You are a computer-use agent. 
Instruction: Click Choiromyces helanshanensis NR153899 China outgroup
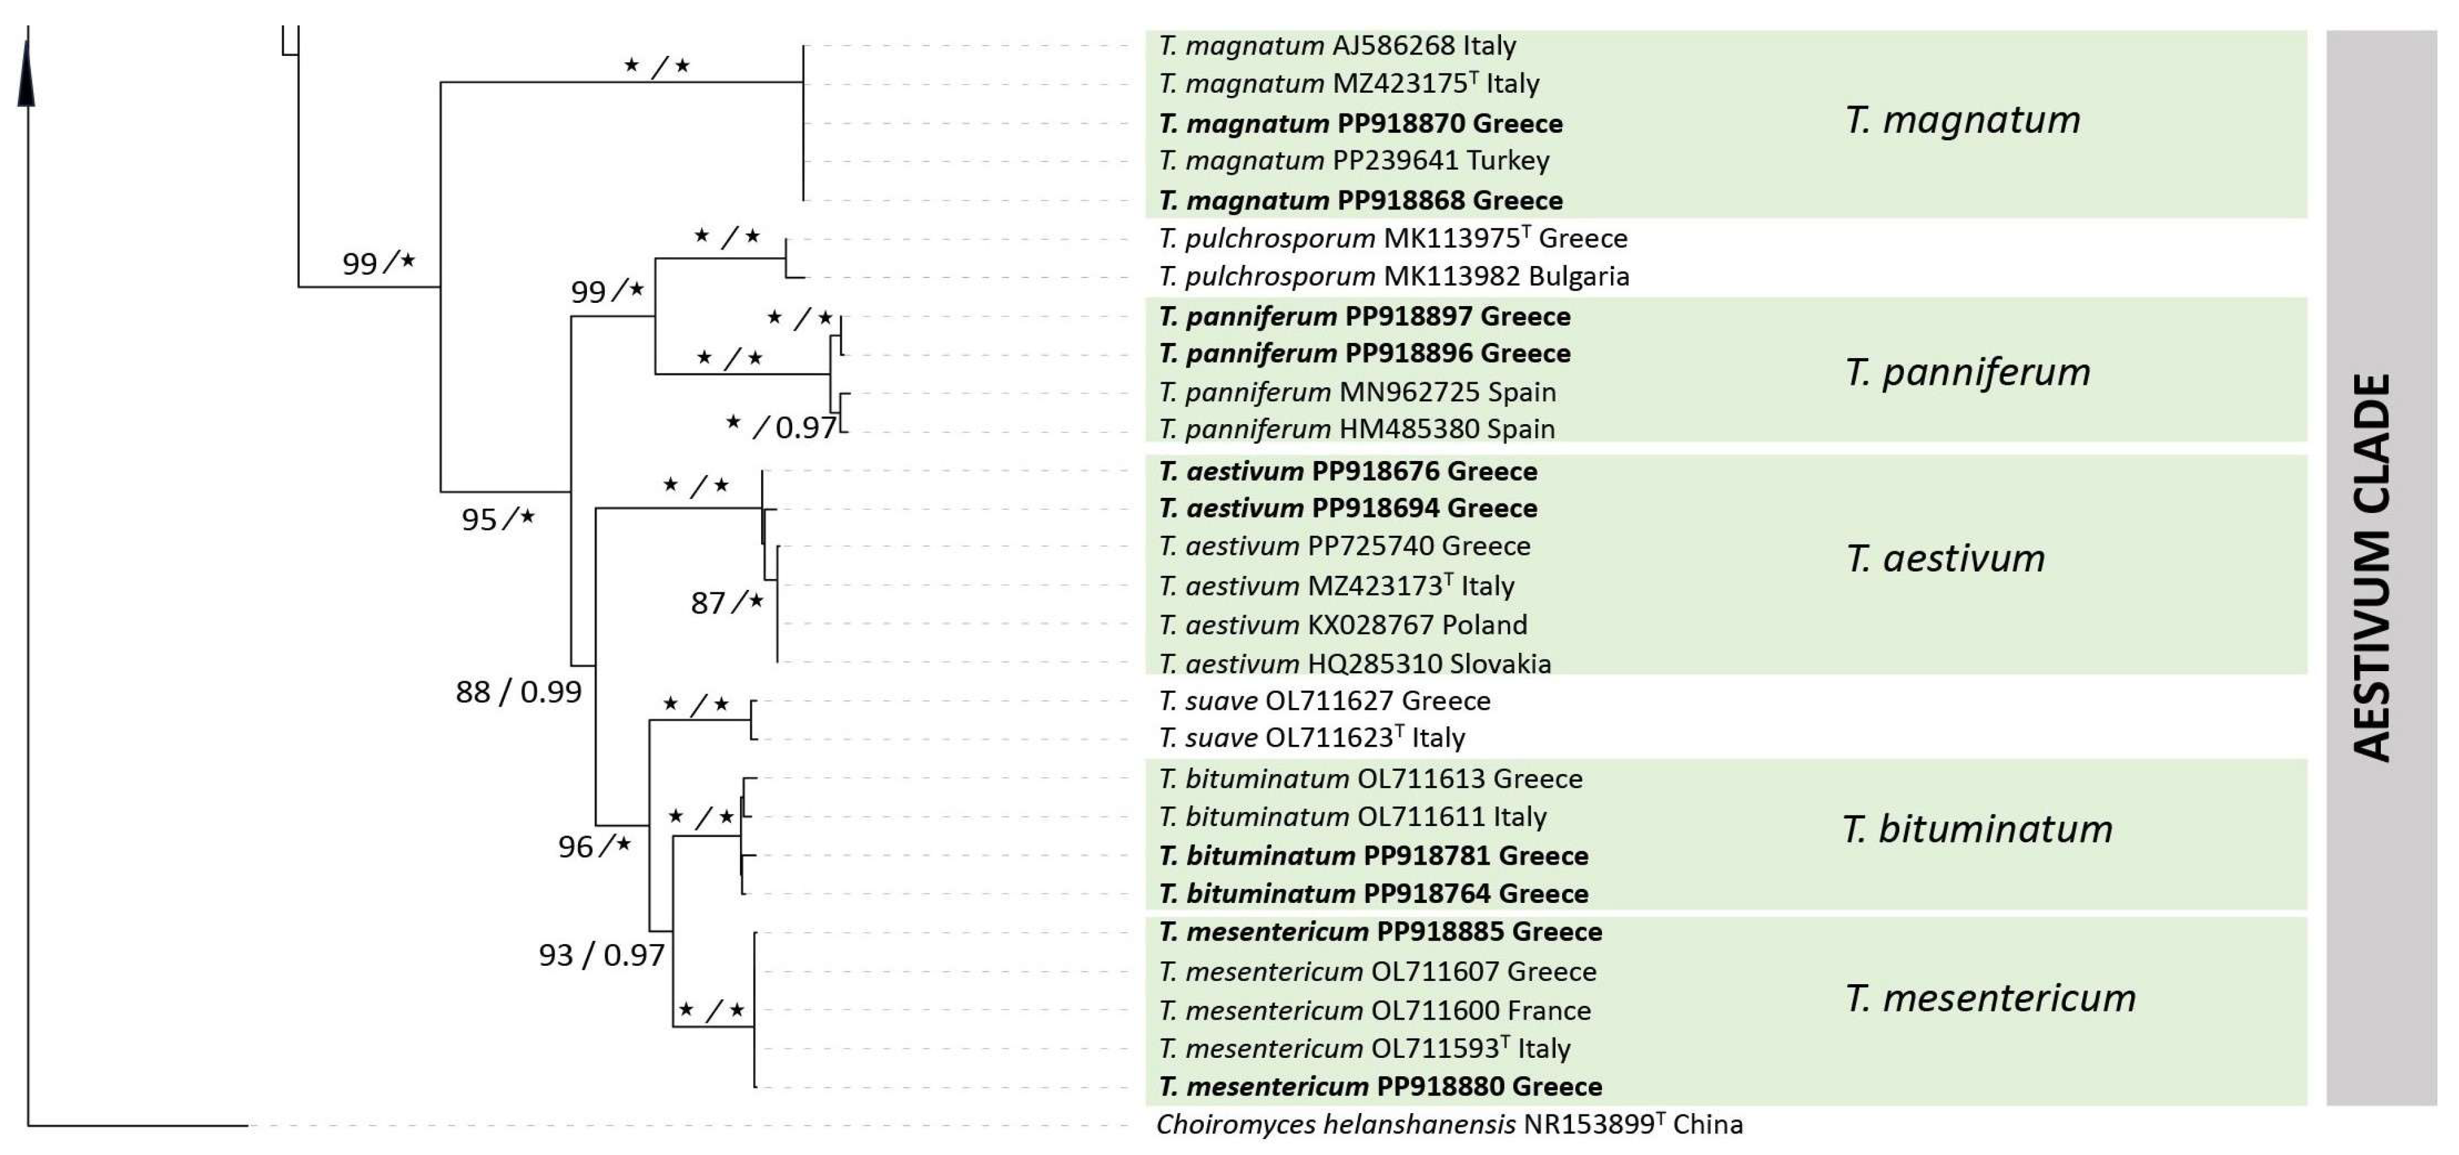1448,1125
